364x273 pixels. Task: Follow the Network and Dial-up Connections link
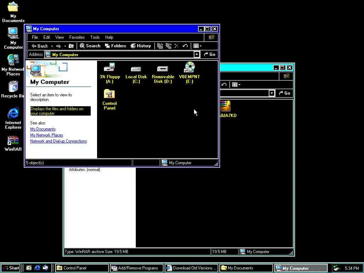(59, 141)
